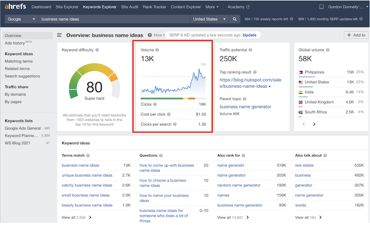Open the blog.hubspot.com top ranking link

coord(250,83)
